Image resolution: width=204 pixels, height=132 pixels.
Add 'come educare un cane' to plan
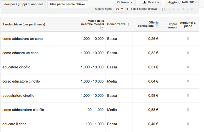[x=188, y=53]
